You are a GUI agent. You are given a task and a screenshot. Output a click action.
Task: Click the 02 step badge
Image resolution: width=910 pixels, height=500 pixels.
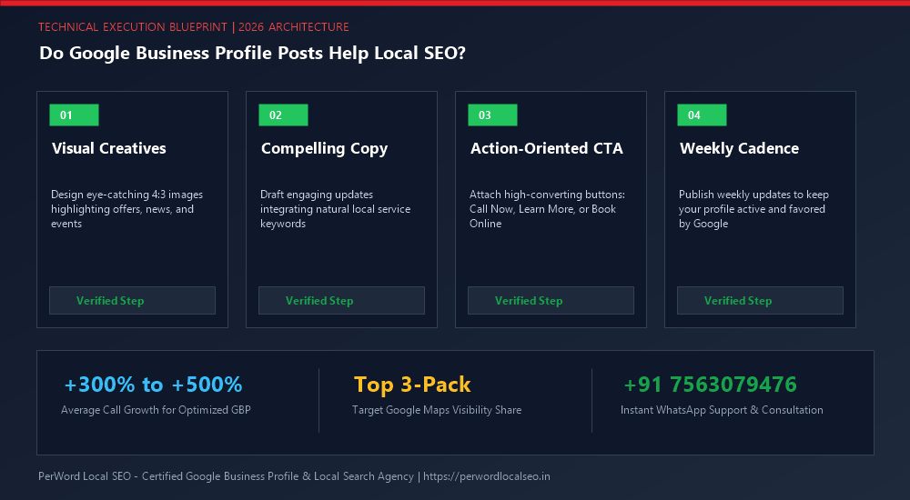pos(283,115)
